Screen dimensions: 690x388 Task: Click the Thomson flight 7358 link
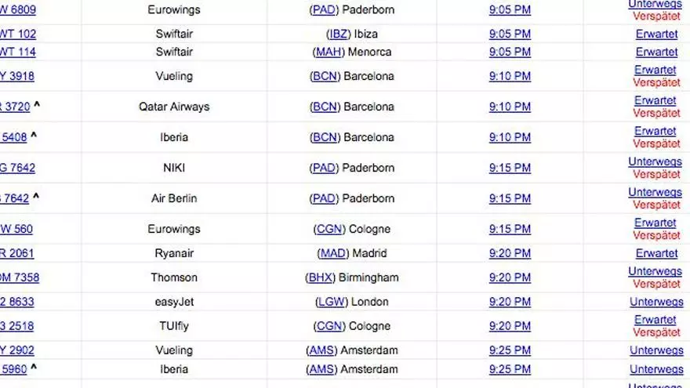coord(19,277)
